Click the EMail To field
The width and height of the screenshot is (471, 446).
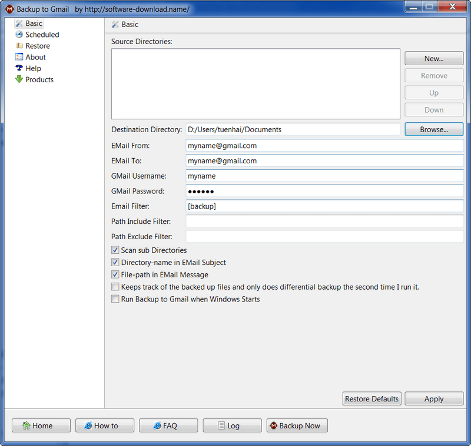pos(325,160)
